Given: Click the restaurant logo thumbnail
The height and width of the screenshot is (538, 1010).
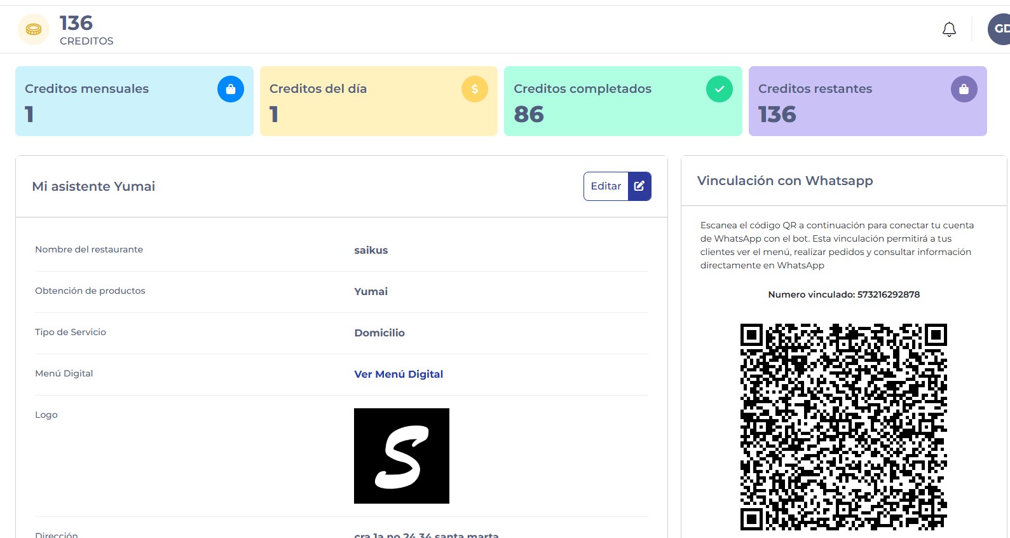Looking at the screenshot, I should point(402,456).
